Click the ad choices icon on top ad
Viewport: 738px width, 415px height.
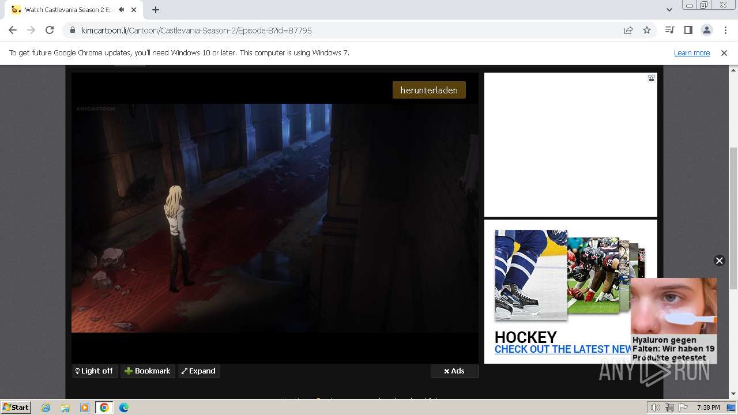(x=651, y=78)
